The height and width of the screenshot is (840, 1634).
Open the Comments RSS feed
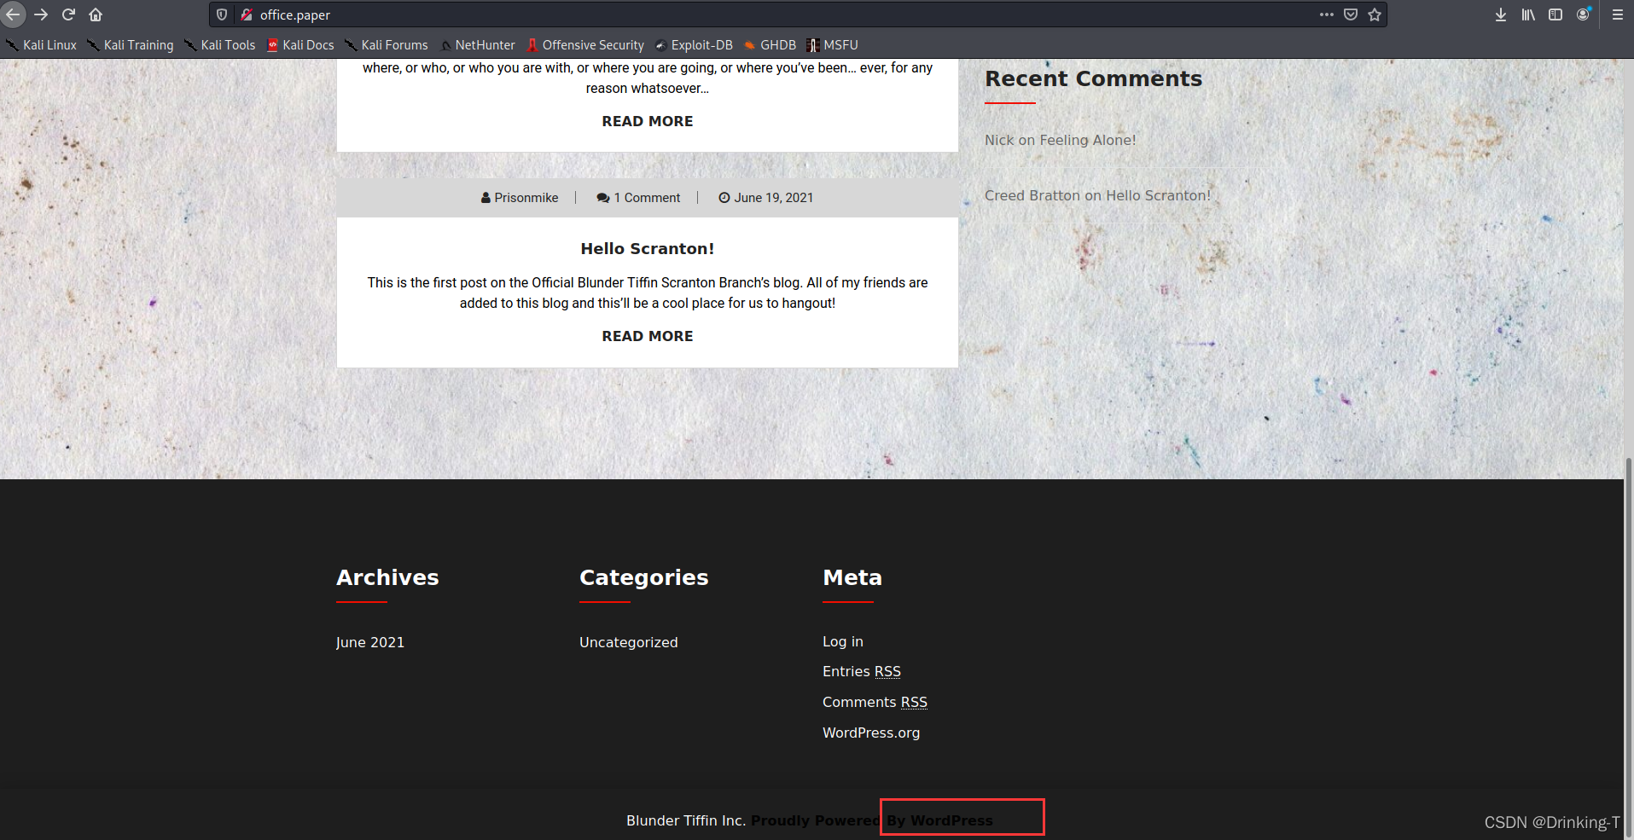(x=875, y=702)
